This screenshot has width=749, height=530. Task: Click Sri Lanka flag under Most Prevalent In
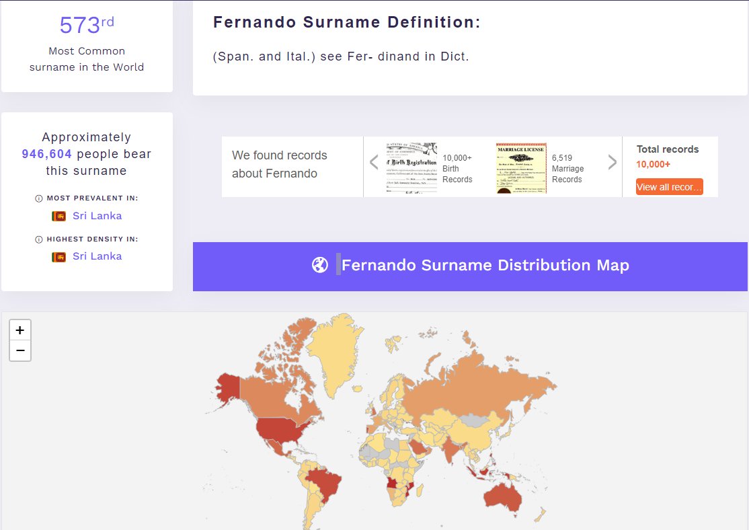[x=58, y=216]
